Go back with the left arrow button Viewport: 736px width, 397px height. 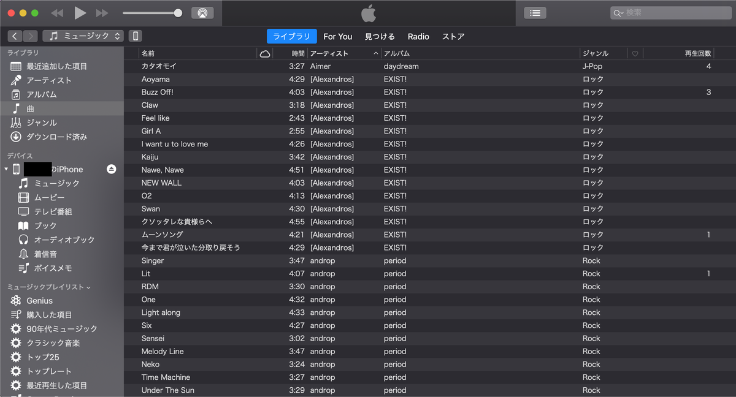tap(15, 36)
